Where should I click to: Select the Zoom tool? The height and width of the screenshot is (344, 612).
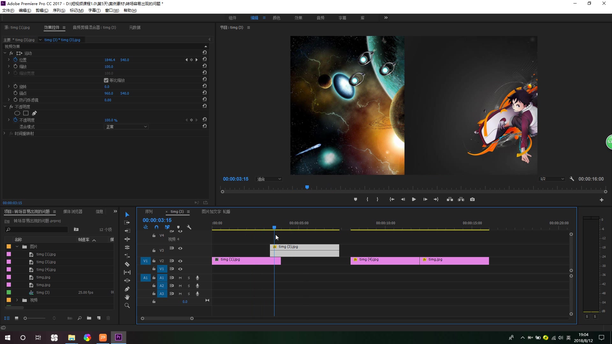point(127,305)
